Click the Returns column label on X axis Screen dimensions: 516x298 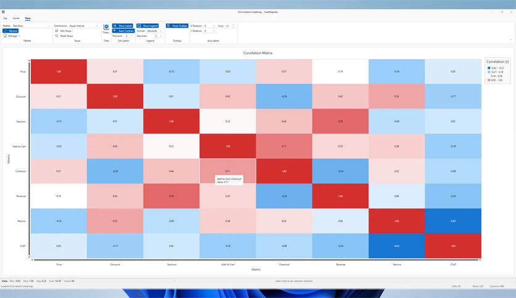pos(397,265)
